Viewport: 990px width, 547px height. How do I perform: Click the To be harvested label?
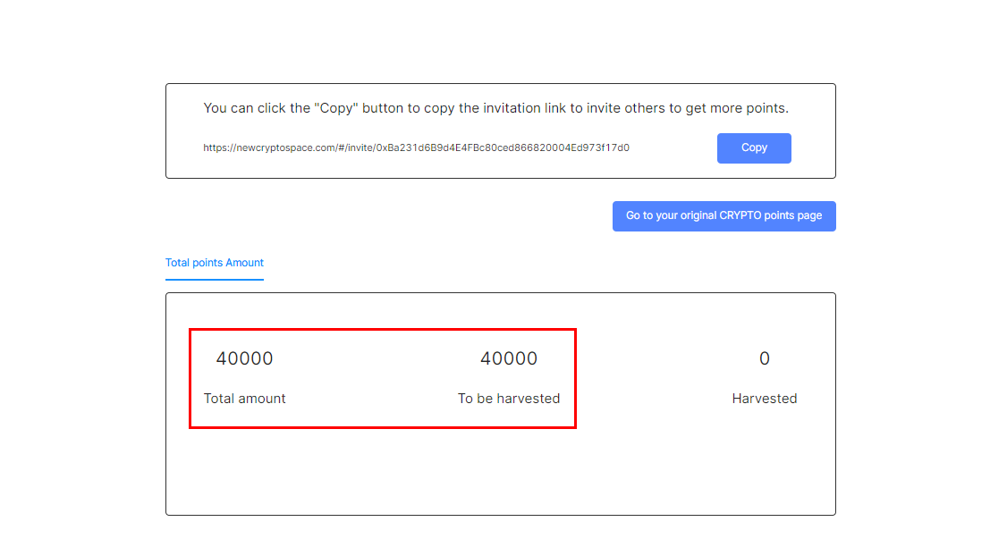(x=509, y=399)
